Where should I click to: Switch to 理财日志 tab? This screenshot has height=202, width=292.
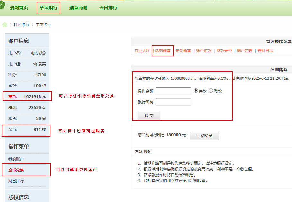[x=265, y=51]
